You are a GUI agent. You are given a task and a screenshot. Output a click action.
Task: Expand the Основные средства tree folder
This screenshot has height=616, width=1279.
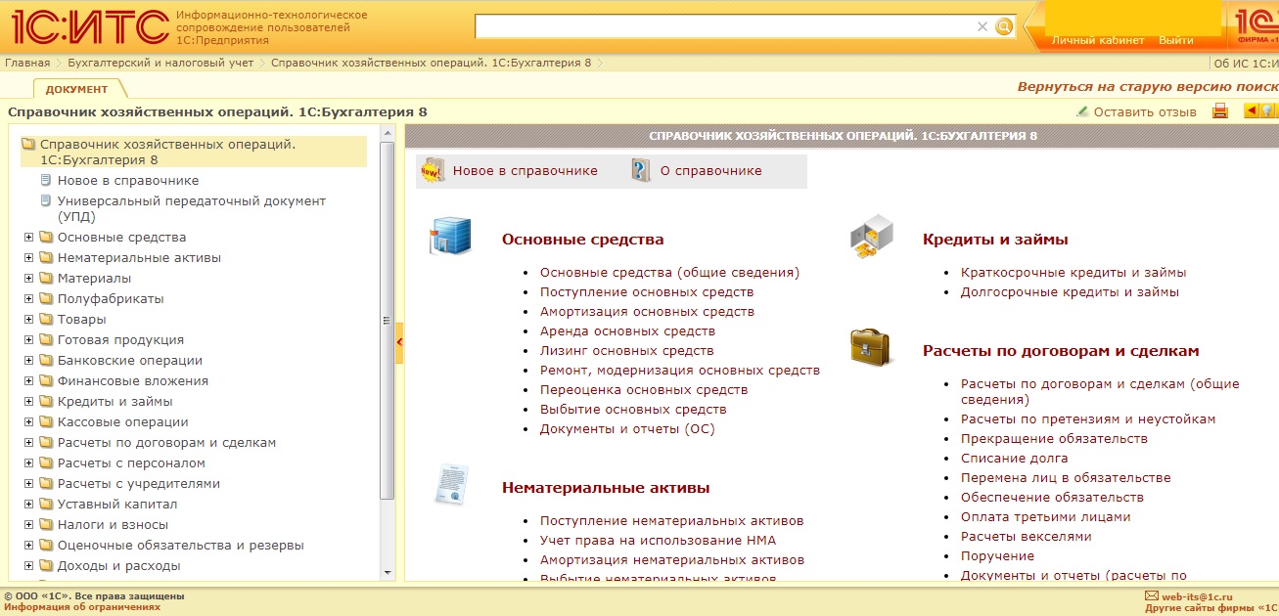pos(28,238)
